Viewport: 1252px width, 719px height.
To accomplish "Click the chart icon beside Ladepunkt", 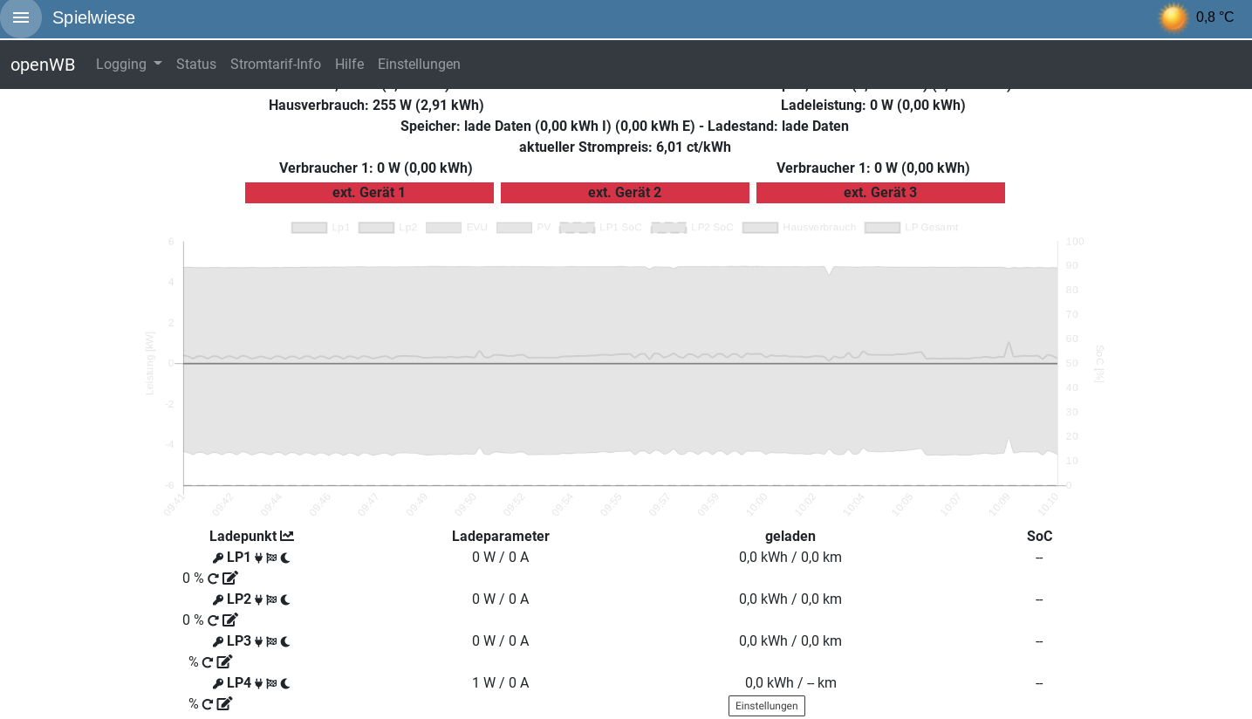I will [286, 537].
